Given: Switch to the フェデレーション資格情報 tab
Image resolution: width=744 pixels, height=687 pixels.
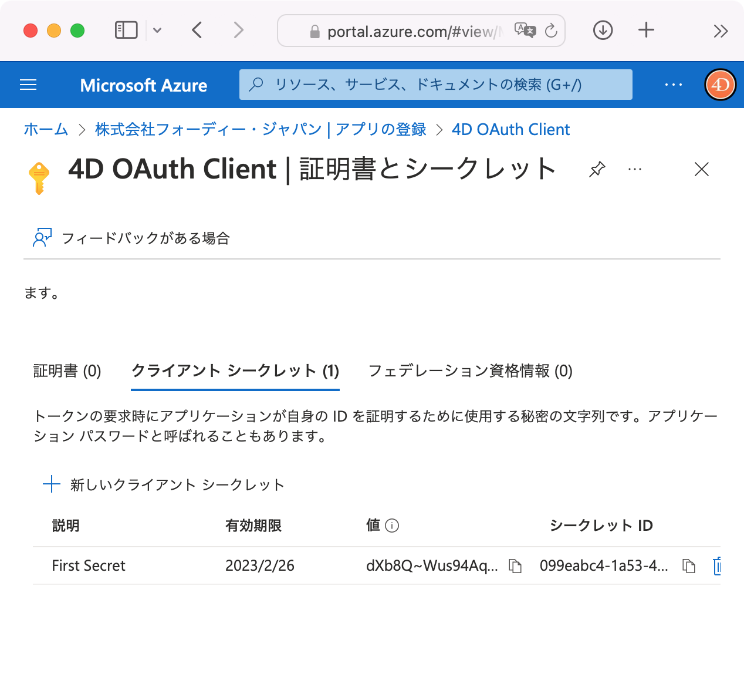Looking at the screenshot, I should coord(470,371).
